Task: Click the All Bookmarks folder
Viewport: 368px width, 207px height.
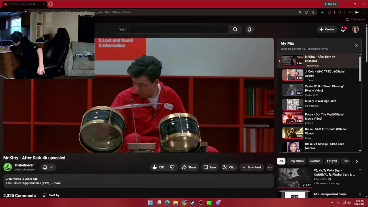Action: tap(355, 20)
